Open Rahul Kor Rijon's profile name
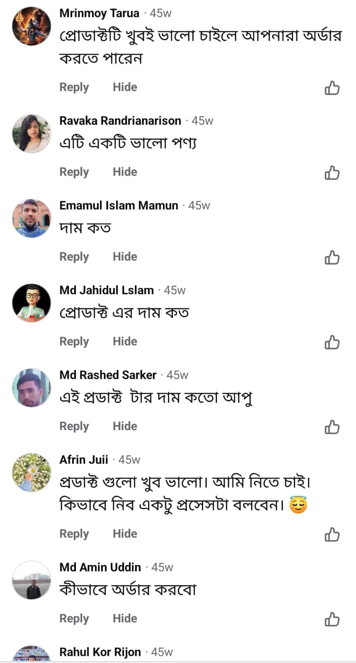356x663 pixels. point(100,652)
